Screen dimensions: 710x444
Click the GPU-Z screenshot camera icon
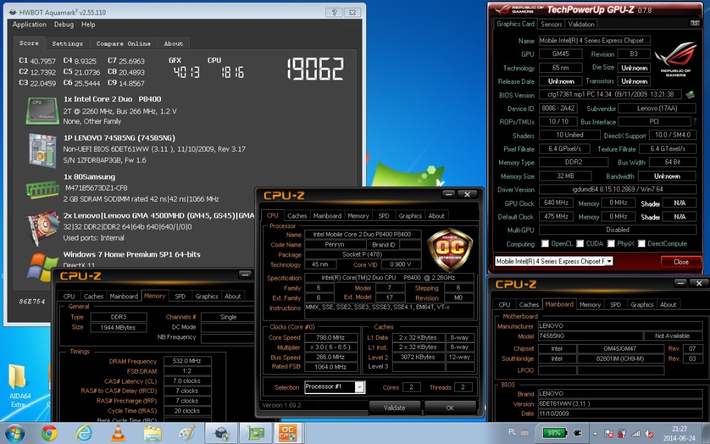point(694,23)
